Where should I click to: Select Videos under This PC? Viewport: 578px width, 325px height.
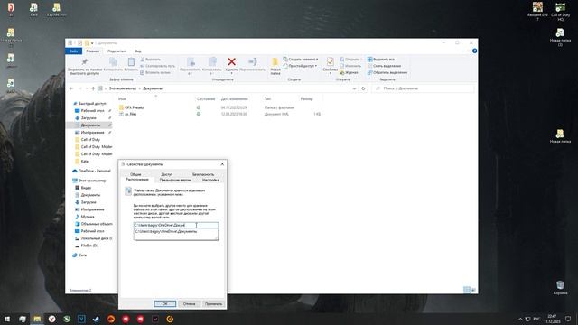click(x=83, y=188)
